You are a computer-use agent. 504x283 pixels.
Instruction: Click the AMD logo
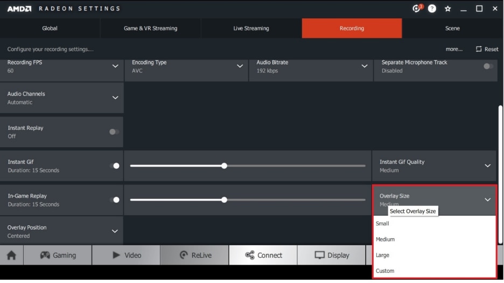coord(19,9)
